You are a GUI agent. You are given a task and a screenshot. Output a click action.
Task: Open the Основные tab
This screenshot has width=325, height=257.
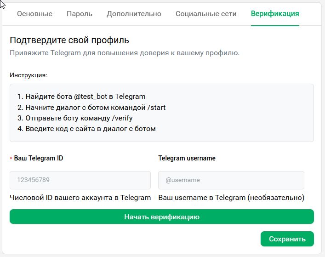[x=34, y=14]
